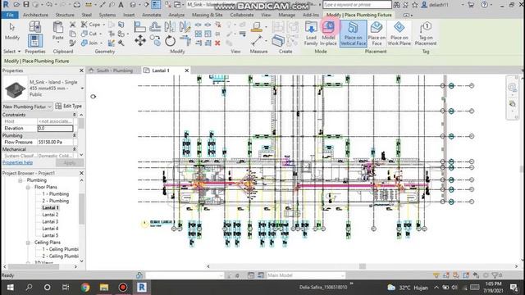The height and width of the screenshot is (295, 525).
Task: Click the Text 'A' icon in quick access toolbar
Action: click(121, 5)
